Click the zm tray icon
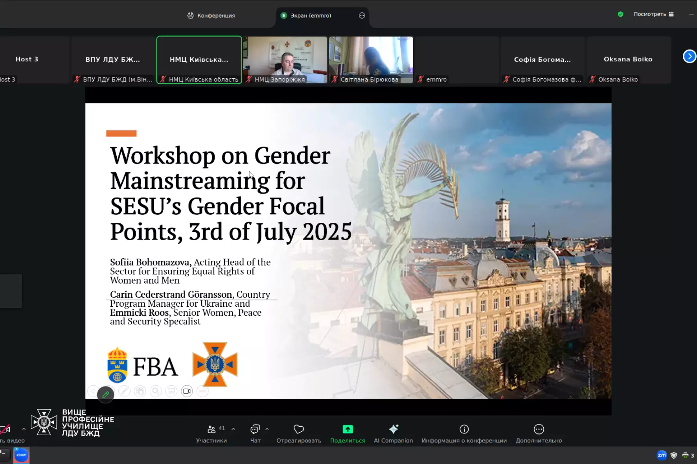 click(662, 455)
